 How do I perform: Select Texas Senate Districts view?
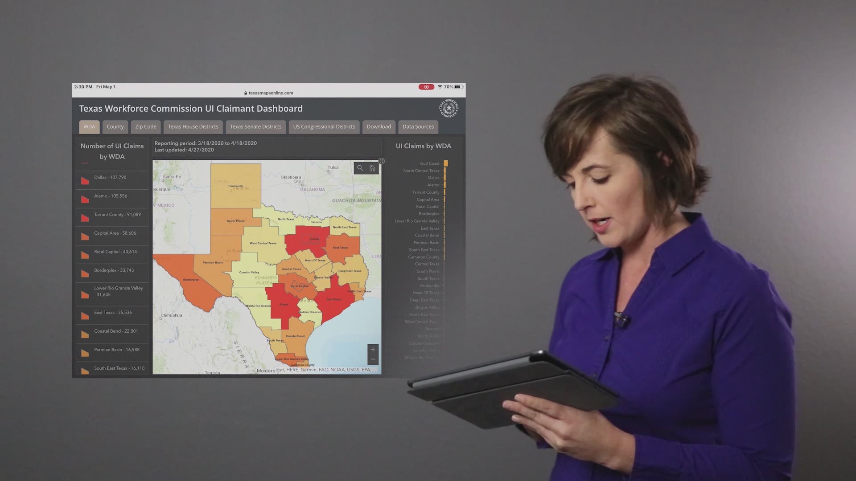(x=255, y=126)
